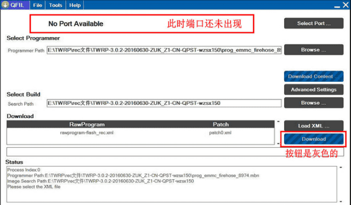Viewport: 351px width, 205px height.
Task: Open the Tools menu
Action: pyautogui.click(x=55, y=5)
